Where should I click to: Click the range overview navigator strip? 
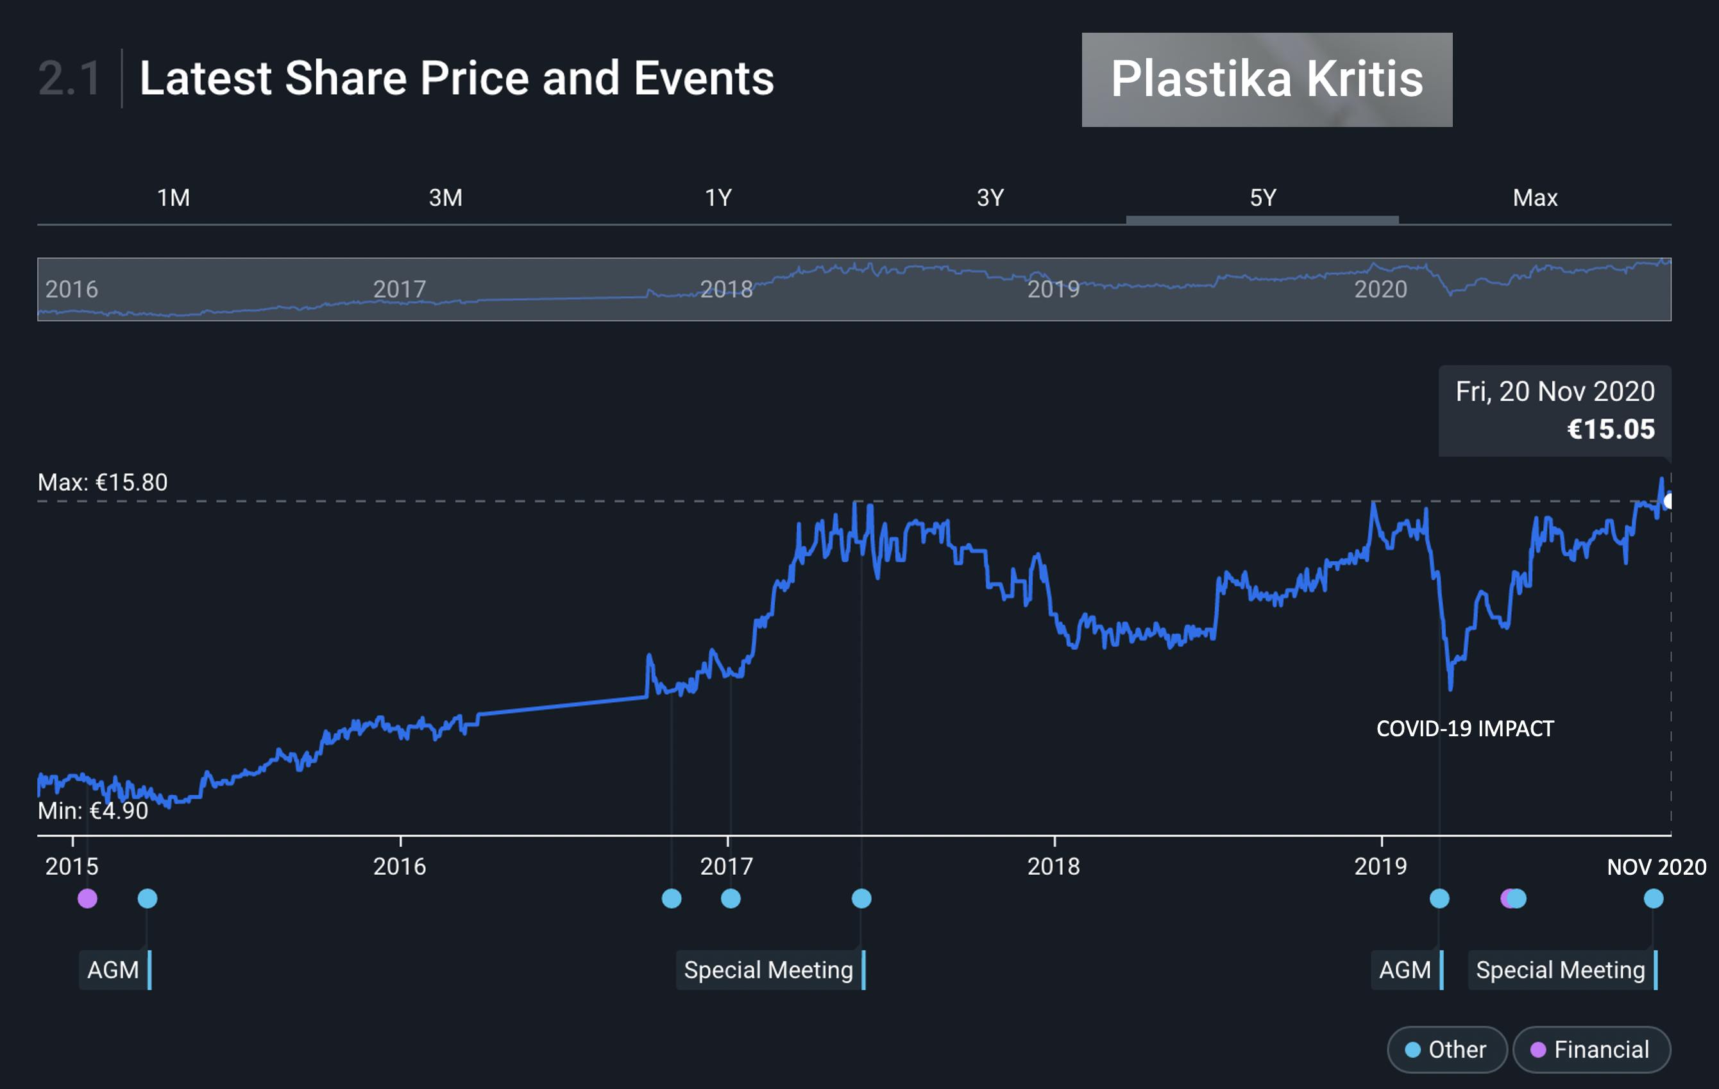point(854,289)
